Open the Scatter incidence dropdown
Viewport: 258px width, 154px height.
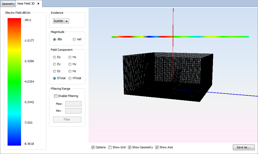click(61, 21)
